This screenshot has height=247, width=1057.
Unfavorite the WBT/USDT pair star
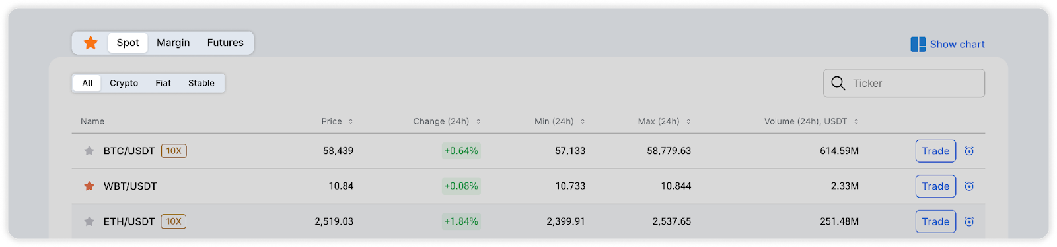[x=89, y=186]
